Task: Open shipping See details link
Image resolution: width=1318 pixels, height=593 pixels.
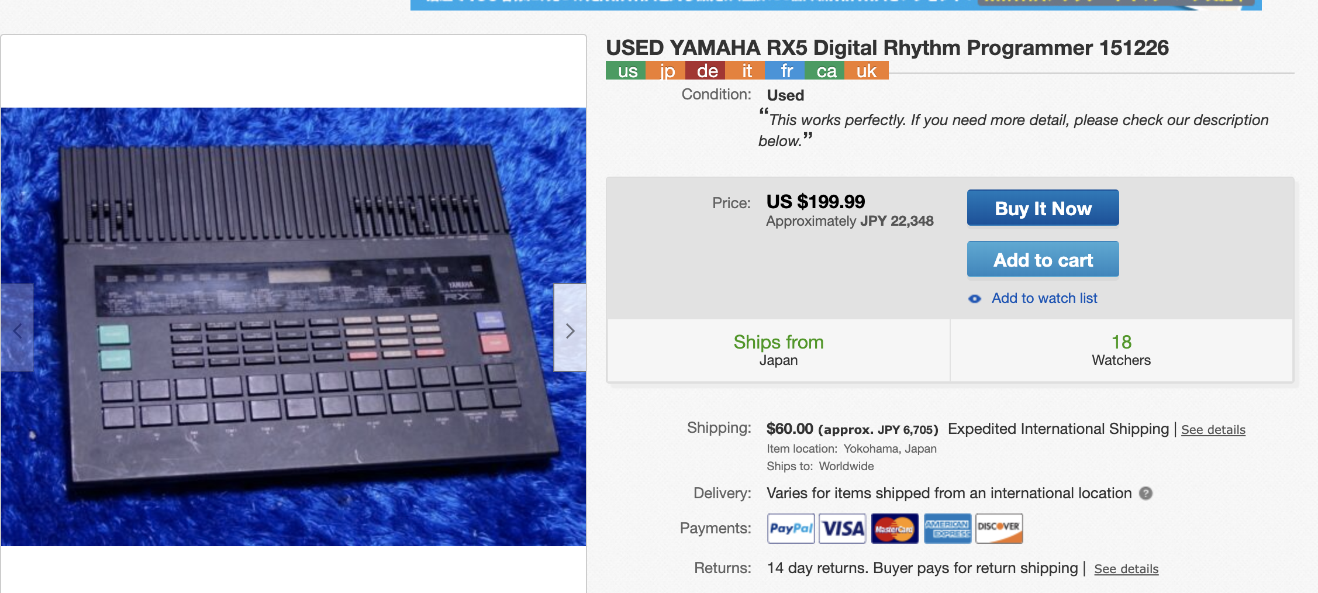Action: (x=1213, y=430)
